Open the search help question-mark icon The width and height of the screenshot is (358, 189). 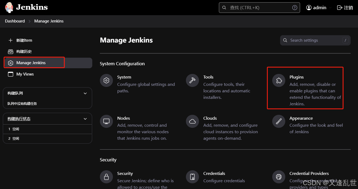coord(294,8)
